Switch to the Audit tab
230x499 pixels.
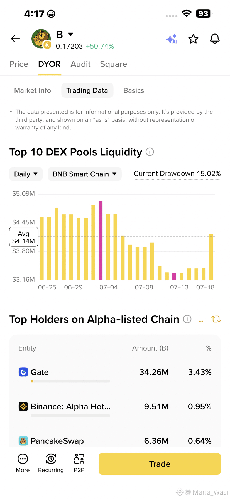point(80,64)
